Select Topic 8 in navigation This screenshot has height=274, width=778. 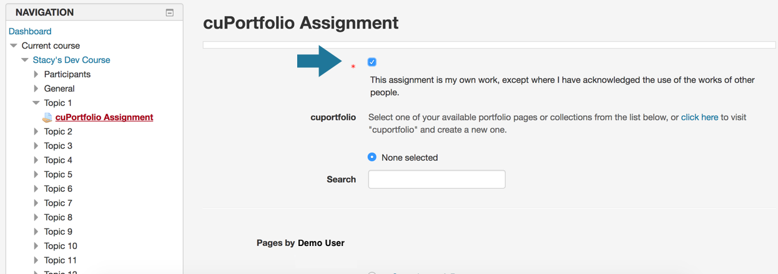[x=58, y=217]
